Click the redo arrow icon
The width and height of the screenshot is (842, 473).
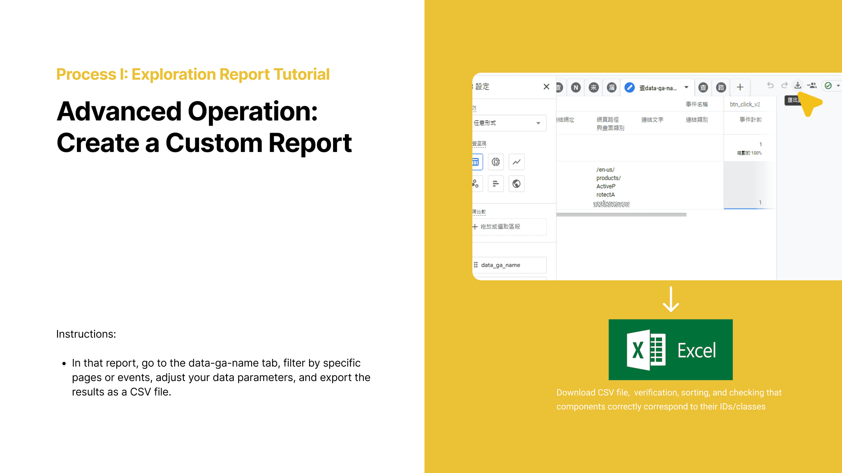tap(784, 85)
